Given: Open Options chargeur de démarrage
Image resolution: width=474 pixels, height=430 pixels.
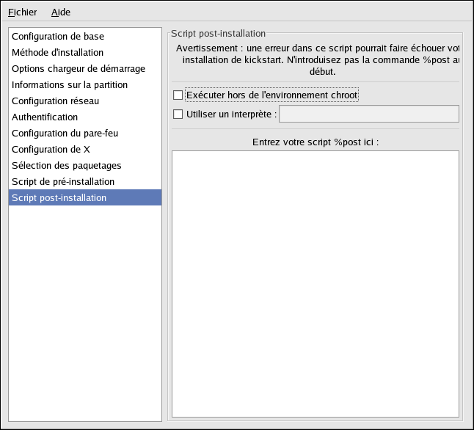Looking at the screenshot, I should (85, 69).
